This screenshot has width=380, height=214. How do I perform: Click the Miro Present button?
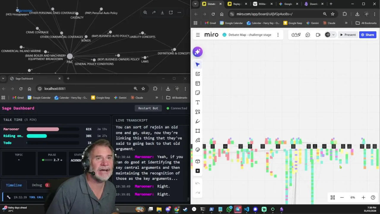348,35
